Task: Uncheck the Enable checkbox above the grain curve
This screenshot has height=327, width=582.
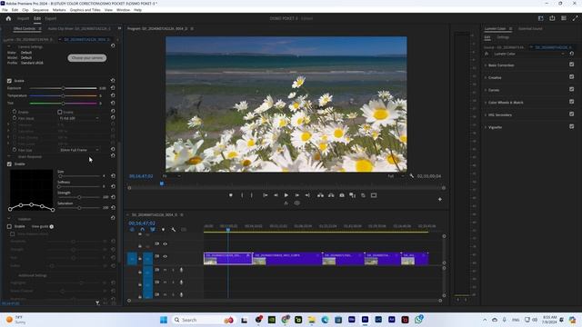Action: (x=9, y=163)
